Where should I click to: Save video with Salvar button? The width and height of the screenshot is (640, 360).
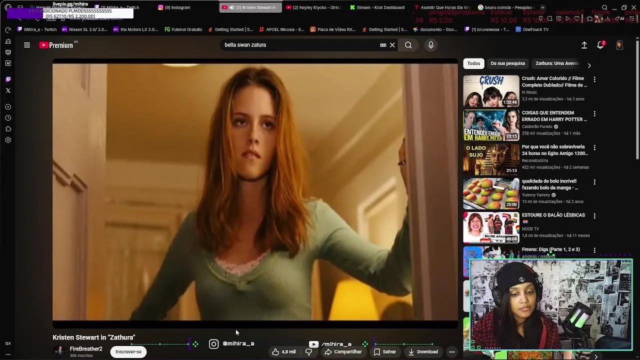click(x=385, y=352)
